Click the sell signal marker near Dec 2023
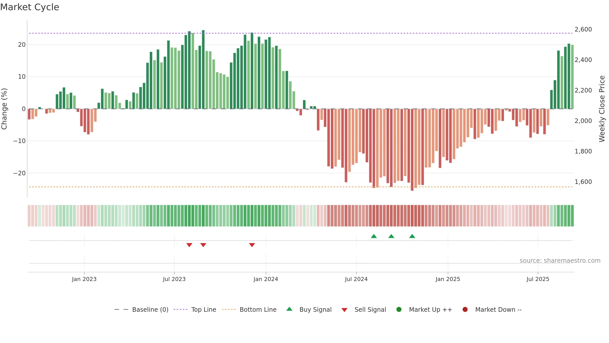The width and height of the screenshot is (609, 343). 252,245
